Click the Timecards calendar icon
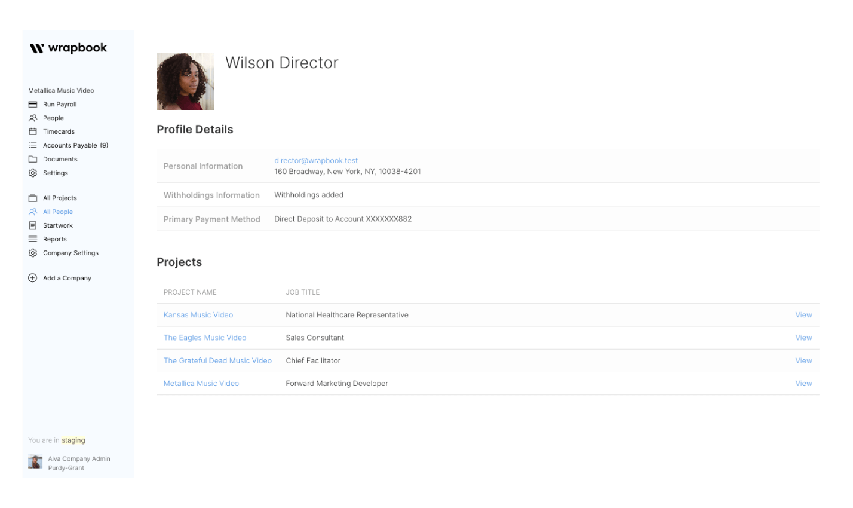 click(33, 132)
